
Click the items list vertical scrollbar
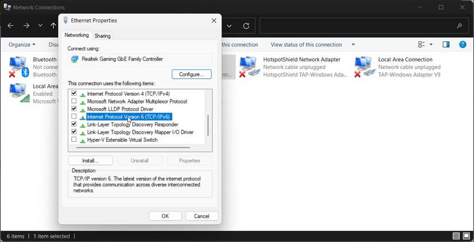click(208, 125)
